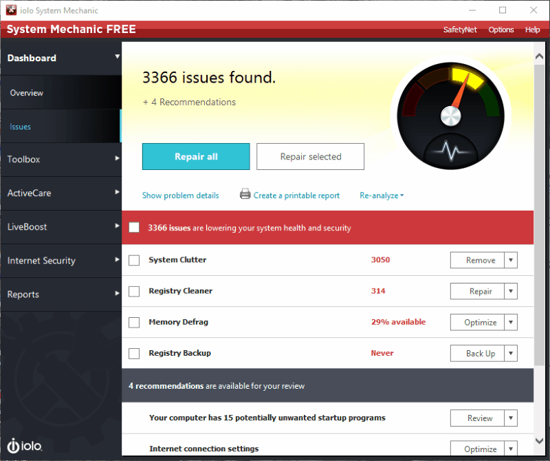Viewport: 550px width, 461px height.
Task: Open dropdown beside Internet connection Optimize button
Action: [x=511, y=449]
